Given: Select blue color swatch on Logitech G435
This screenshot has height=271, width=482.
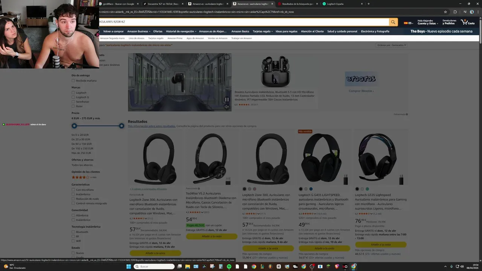Looking at the screenshot, I should coord(311,189).
